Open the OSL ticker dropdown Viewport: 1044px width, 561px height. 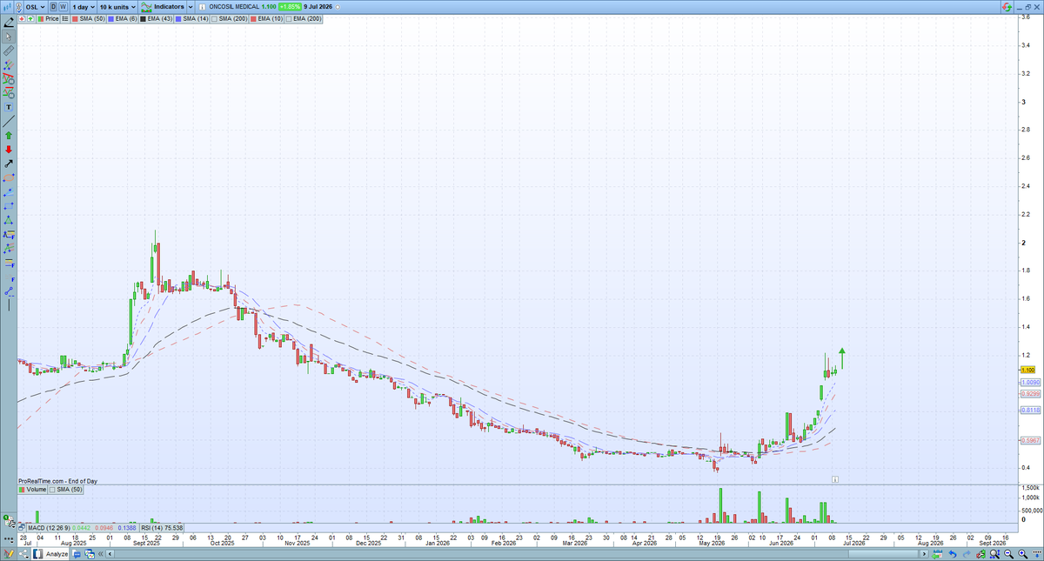[36, 6]
